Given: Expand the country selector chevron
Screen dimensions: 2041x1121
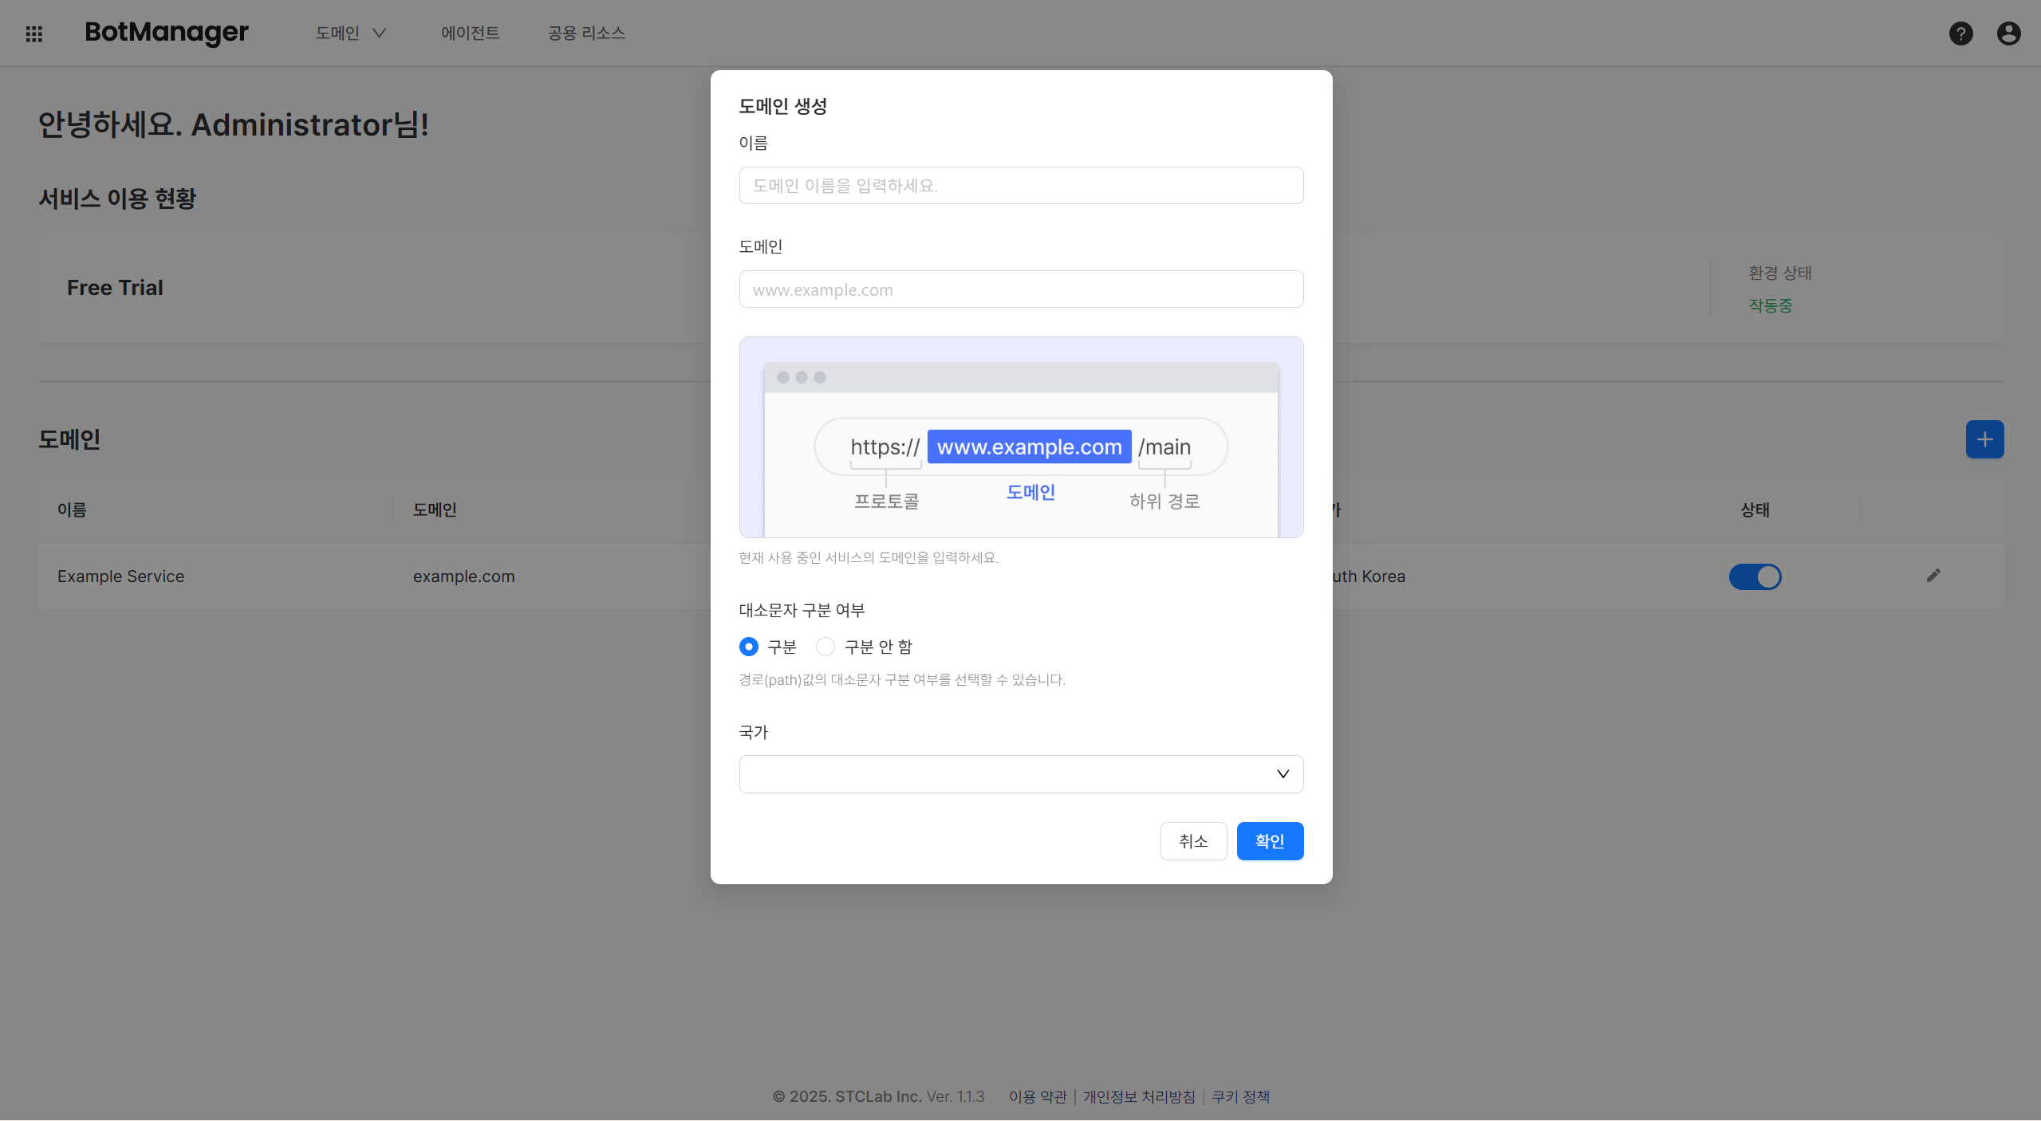Looking at the screenshot, I should pos(1282,773).
